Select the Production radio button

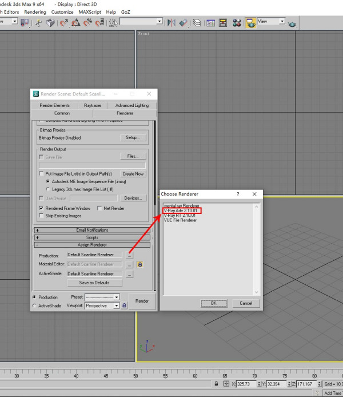tap(34, 297)
